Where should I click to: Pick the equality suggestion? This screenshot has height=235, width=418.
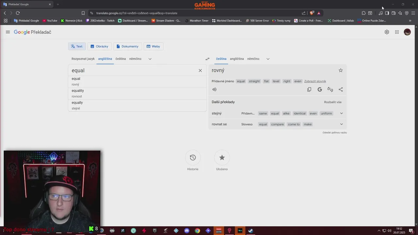(137, 93)
